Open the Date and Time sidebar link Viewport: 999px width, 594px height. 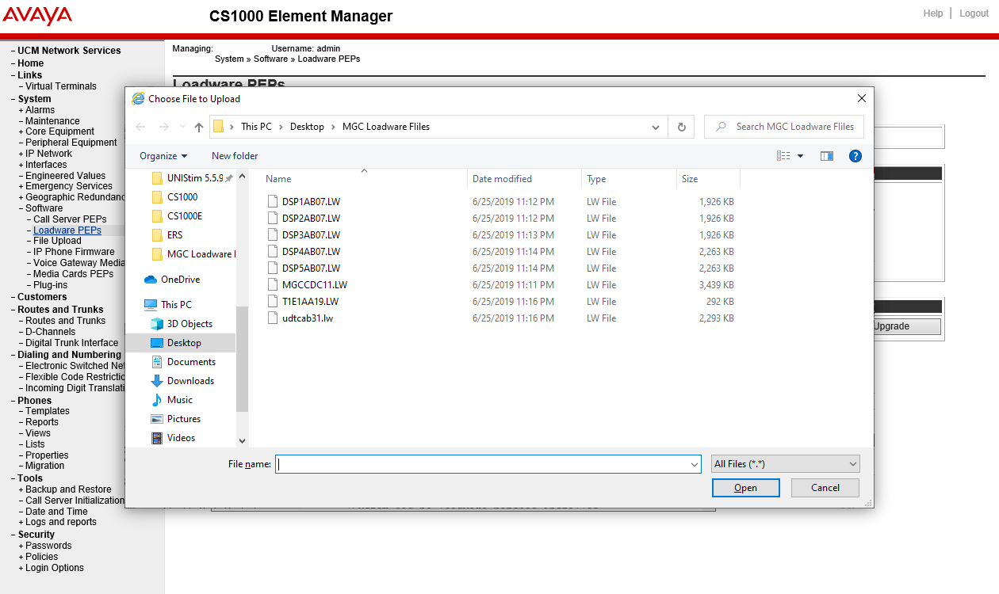[56, 512]
